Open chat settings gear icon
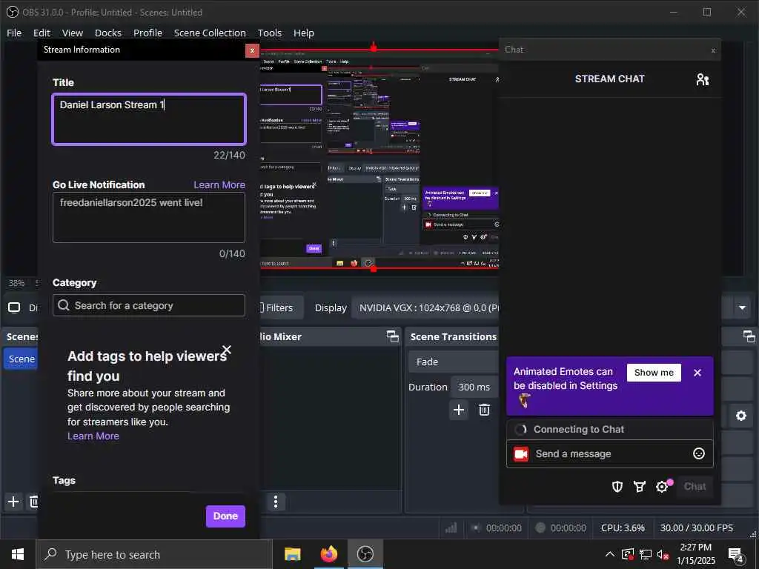 [x=662, y=487]
